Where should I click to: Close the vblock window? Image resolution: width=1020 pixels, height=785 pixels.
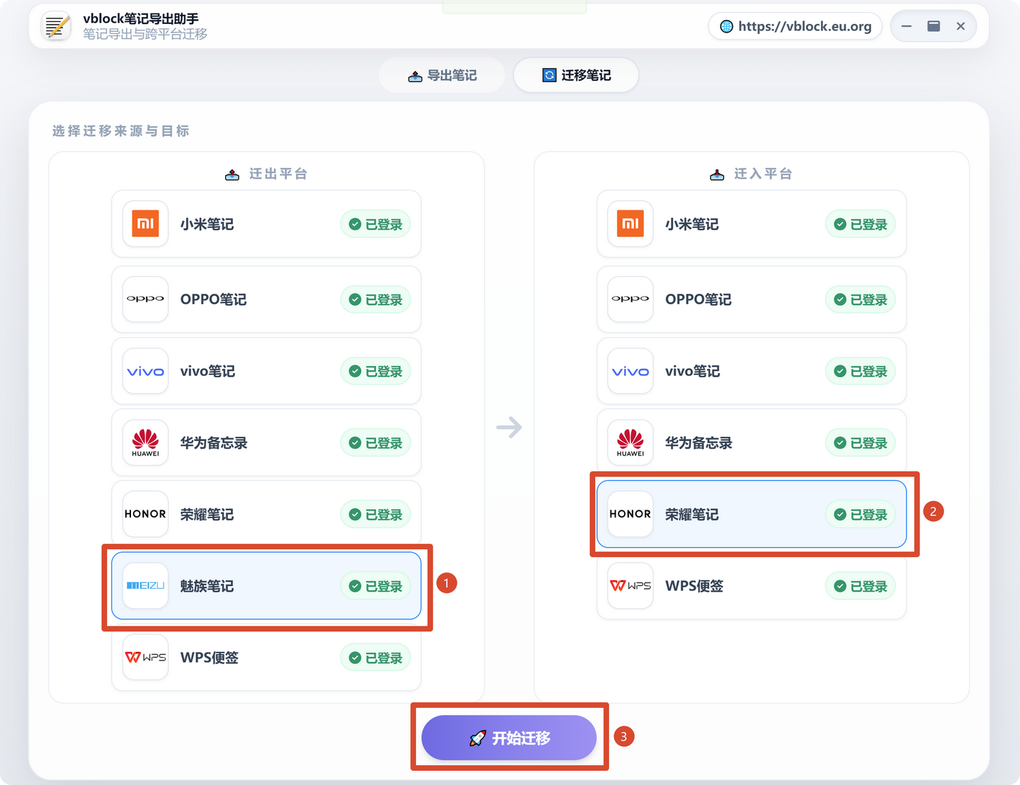960,26
